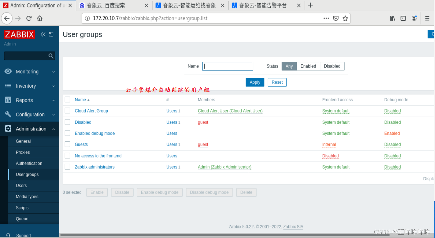Screen dimensions: 435x238
Task: Switch to 睿象云_百度搜索 browser tab
Action: point(114,6)
